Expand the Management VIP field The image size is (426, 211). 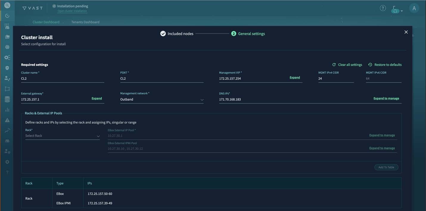pos(295,77)
